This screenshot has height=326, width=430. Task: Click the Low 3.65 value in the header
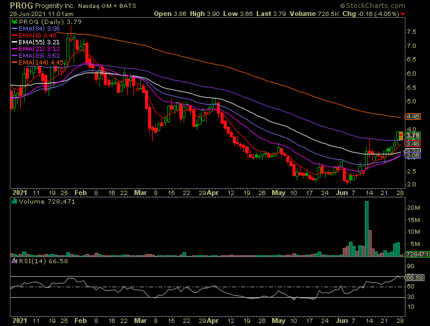tap(238, 14)
